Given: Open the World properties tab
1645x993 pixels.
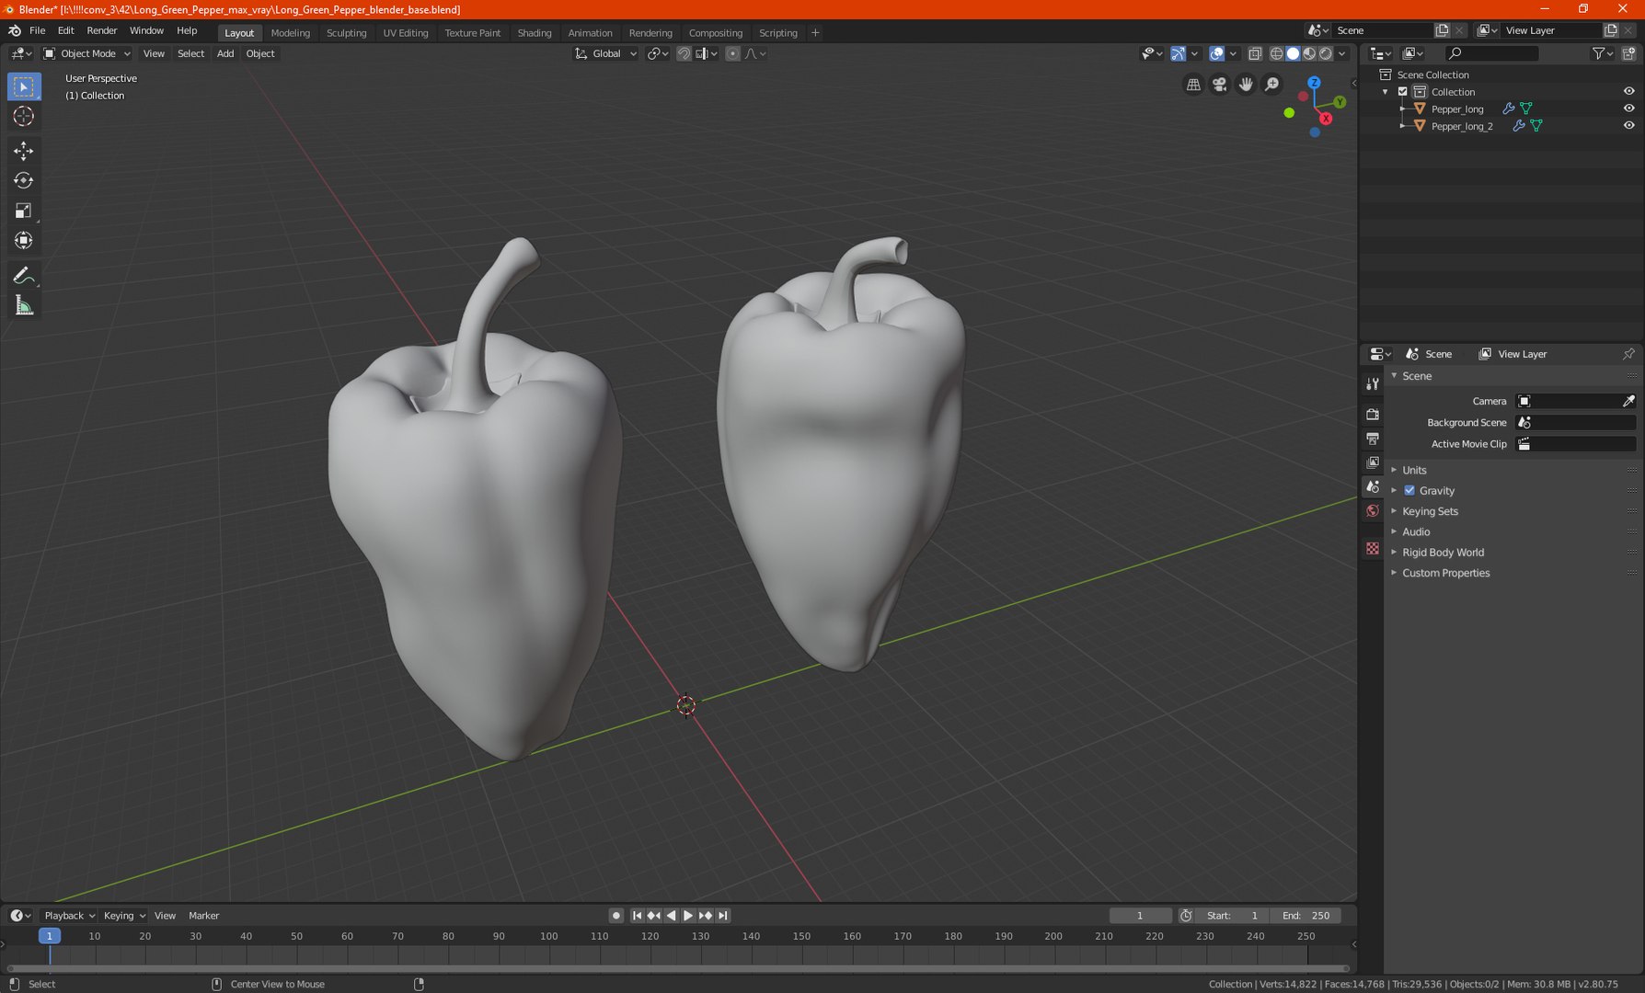Looking at the screenshot, I should 1373,511.
